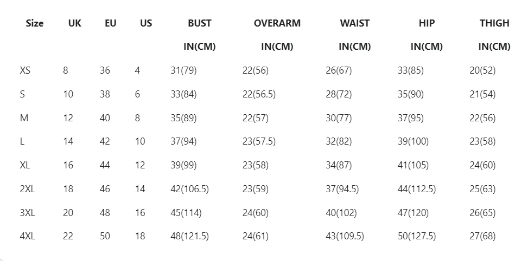The height and width of the screenshot is (261, 528).
Task: Select the 2XL size label
Action: pos(27,189)
